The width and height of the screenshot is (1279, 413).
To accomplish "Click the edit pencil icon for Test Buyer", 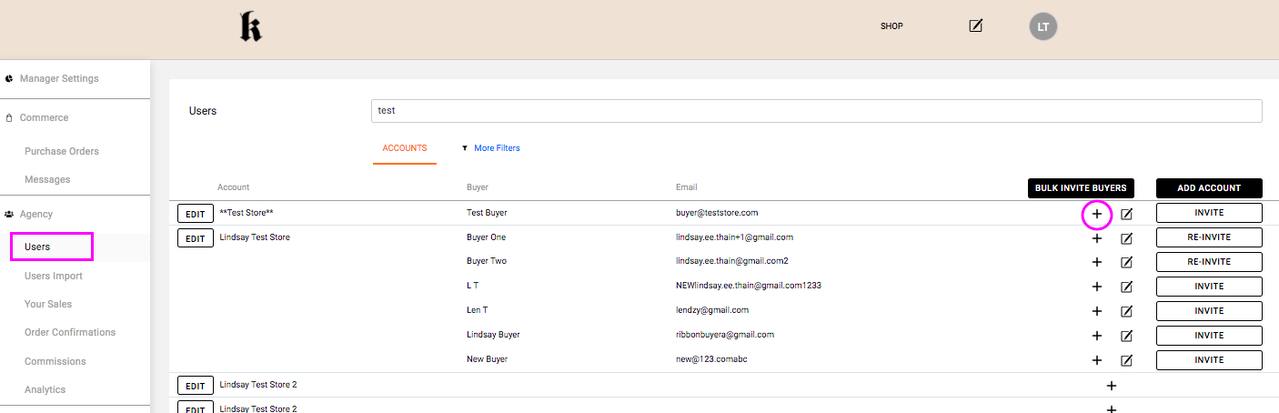I will (x=1126, y=214).
